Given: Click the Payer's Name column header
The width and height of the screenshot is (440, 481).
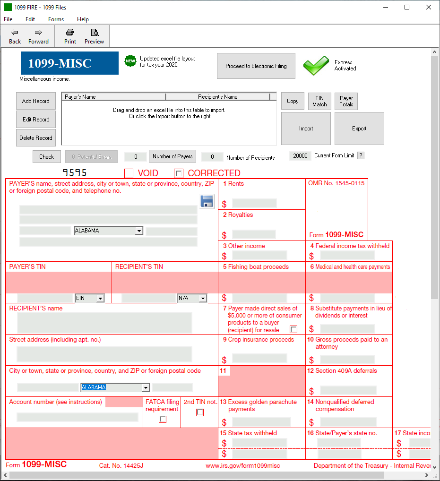Looking at the screenshot, I should [x=113, y=97].
